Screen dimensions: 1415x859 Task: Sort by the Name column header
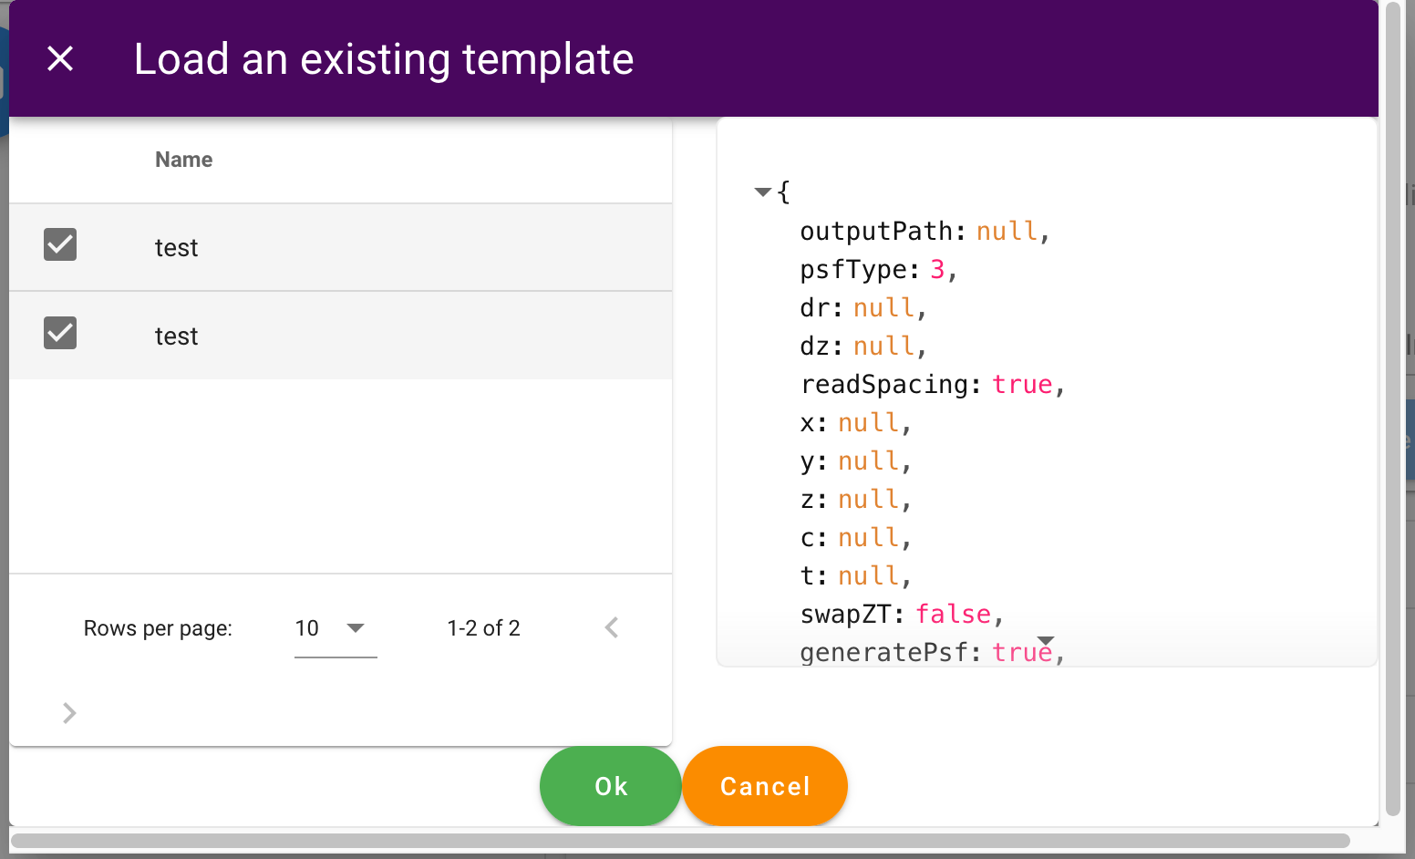pos(183,159)
